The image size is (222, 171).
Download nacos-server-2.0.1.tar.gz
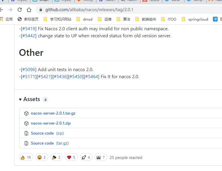[53, 113]
